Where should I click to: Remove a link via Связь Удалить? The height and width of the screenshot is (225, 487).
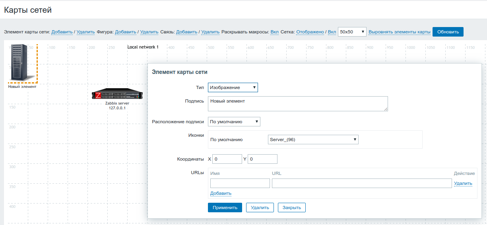(x=210, y=32)
